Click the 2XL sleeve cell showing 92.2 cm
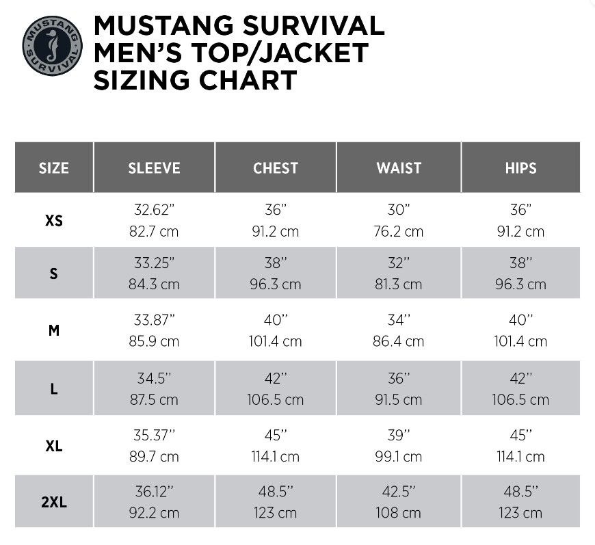The height and width of the screenshot is (545, 595). coord(154,512)
